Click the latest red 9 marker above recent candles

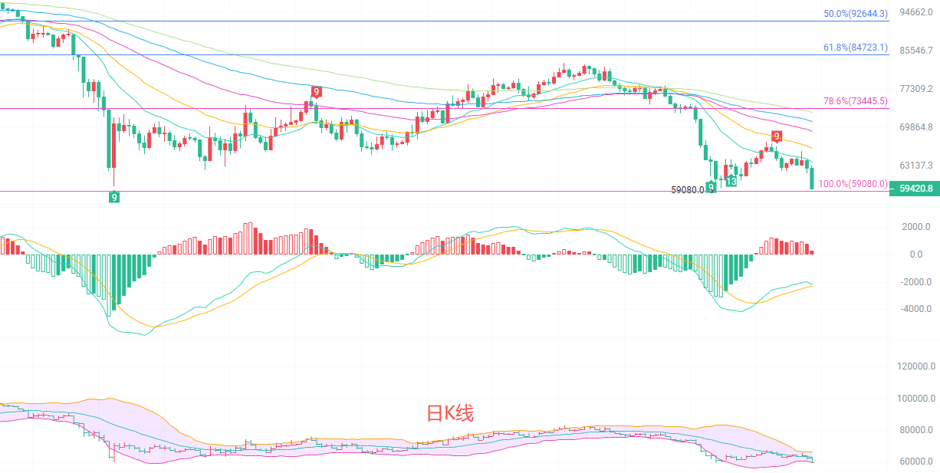coord(777,136)
